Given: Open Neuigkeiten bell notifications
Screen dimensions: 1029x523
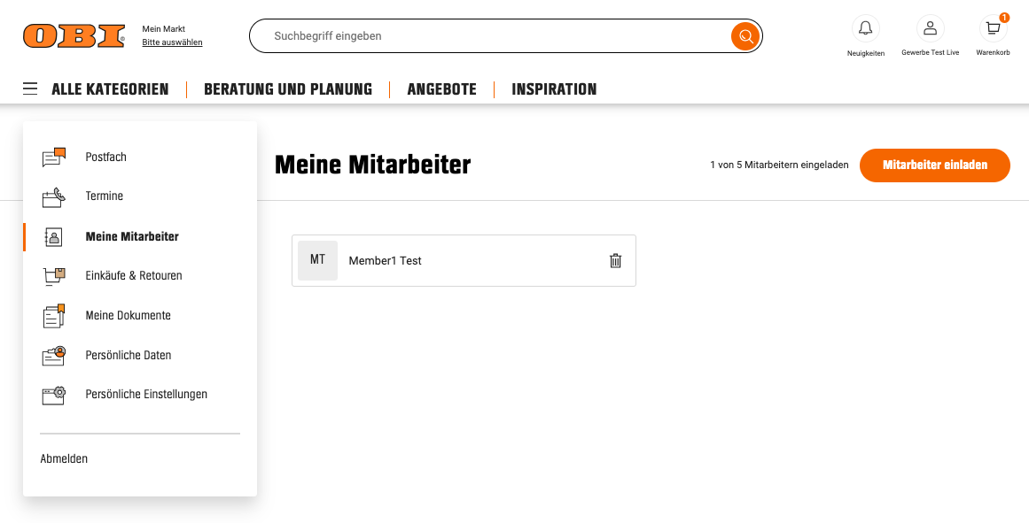Looking at the screenshot, I should pyautogui.click(x=865, y=28).
